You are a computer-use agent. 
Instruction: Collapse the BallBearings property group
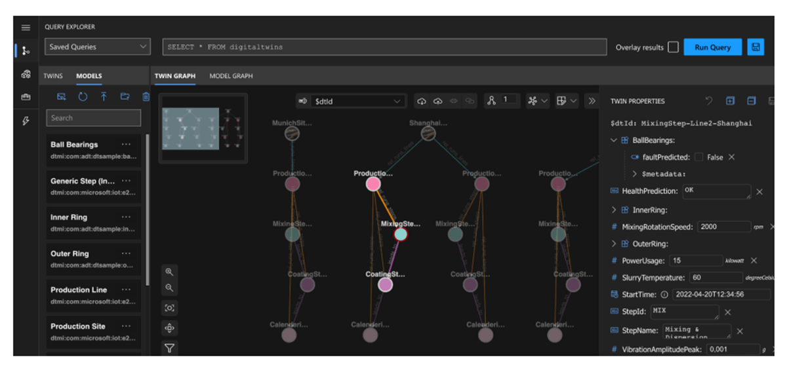coord(614,140)
